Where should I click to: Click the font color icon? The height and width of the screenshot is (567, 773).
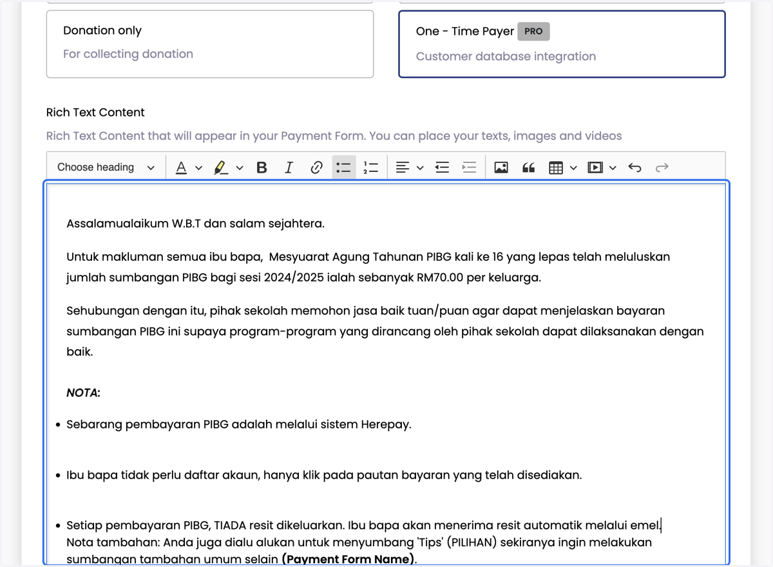[x=182, y=168]
